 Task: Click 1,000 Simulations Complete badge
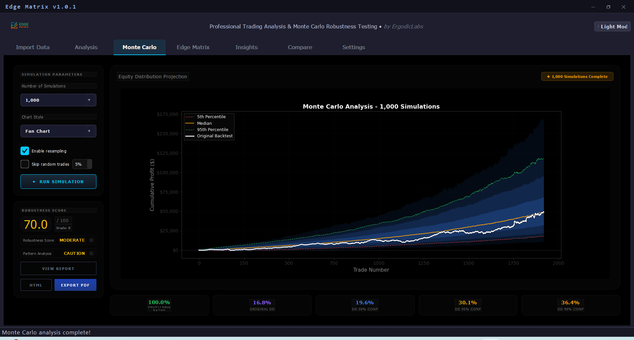coord(577,77)
